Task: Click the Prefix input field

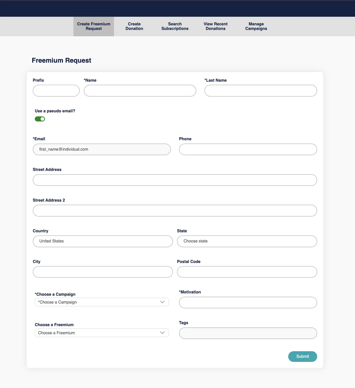Action: pyautogui.click(x=56, y=91)
